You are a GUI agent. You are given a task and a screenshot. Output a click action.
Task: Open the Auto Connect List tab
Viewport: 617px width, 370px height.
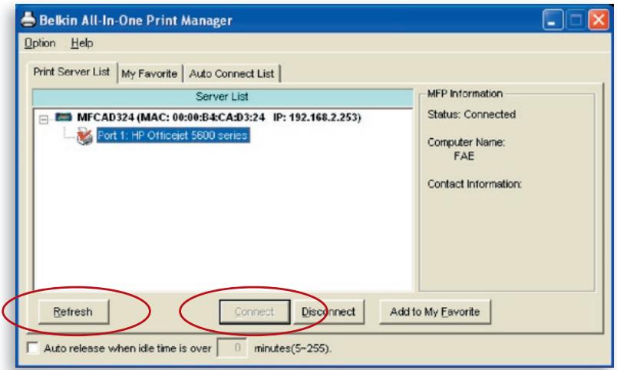[x=232, y=74]
